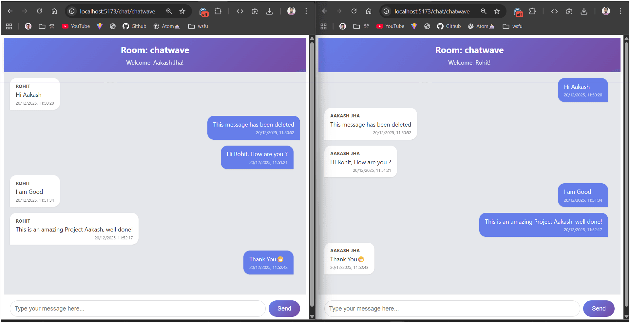Image resolution: width=630 pixels, height=323 pixels.
Task: Click the reload icon in the left browser
Action: click(39, 11)
